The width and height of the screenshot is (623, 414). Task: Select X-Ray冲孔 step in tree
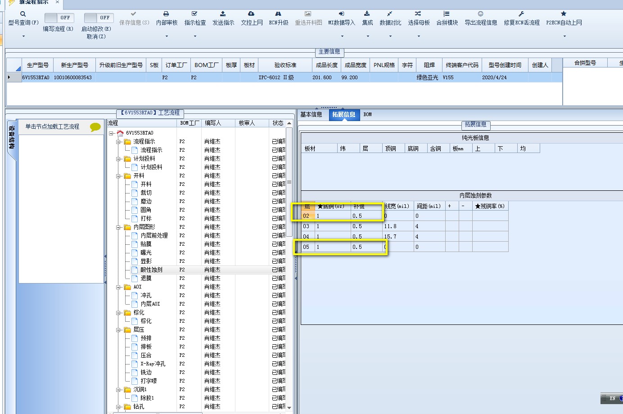tap(153, 364)
